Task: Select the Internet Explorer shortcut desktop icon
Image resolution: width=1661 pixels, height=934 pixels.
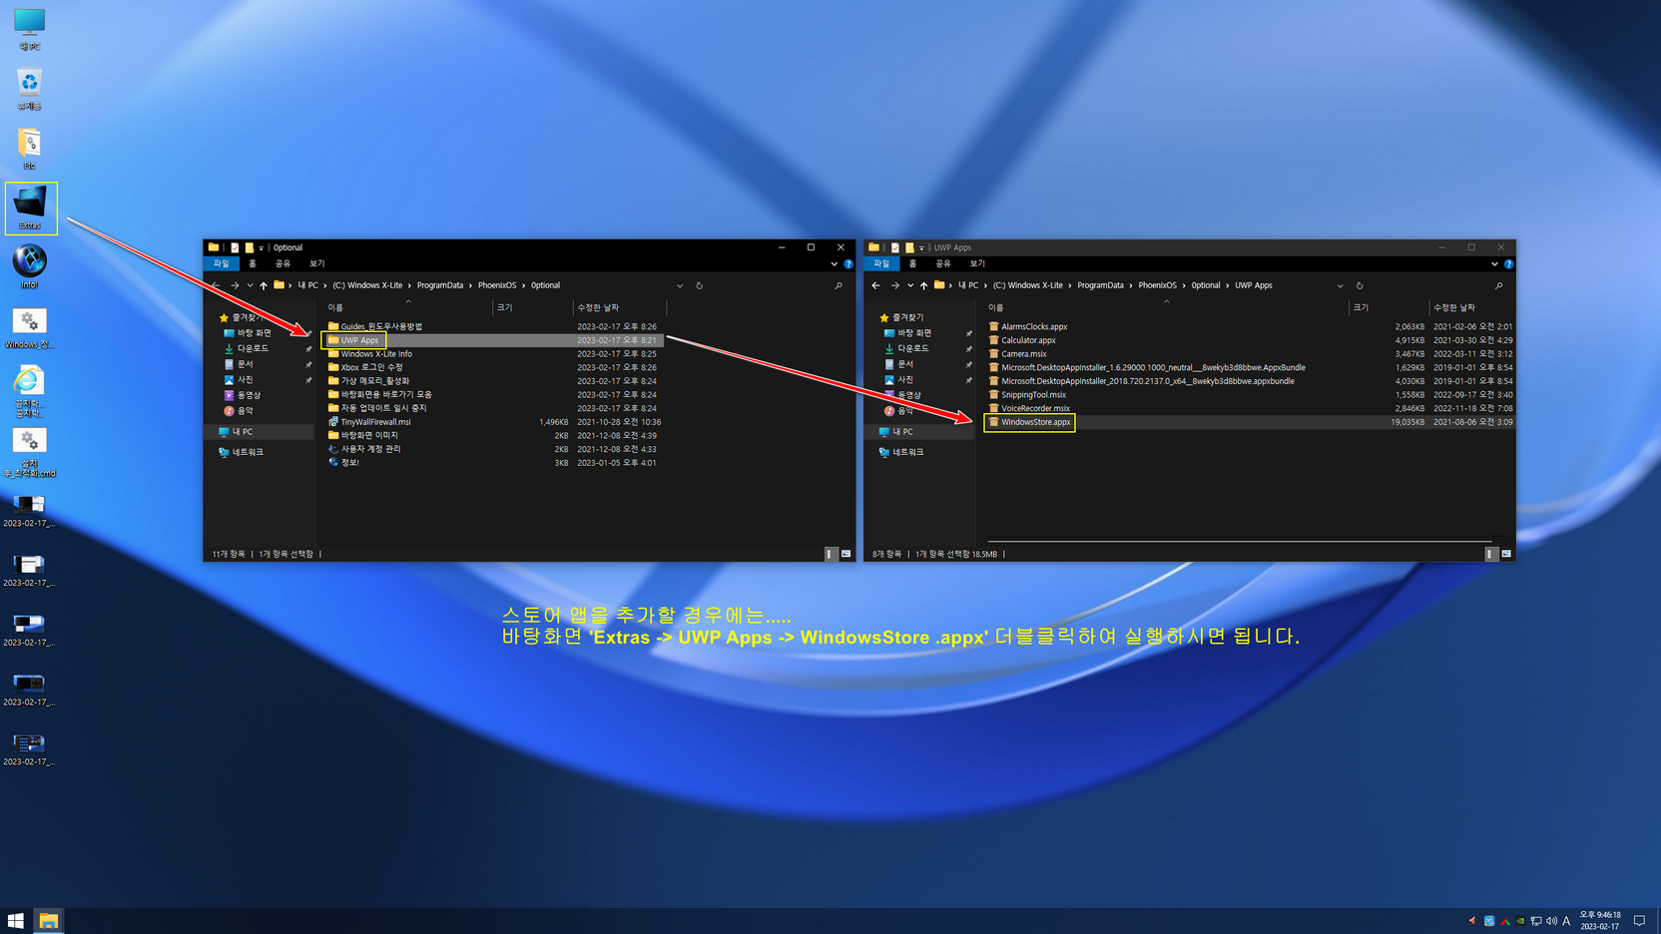Action: [x=29, y=390]
